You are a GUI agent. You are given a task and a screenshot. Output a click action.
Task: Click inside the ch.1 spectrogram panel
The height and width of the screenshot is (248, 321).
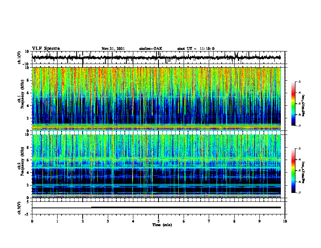[x=156, y=99]
